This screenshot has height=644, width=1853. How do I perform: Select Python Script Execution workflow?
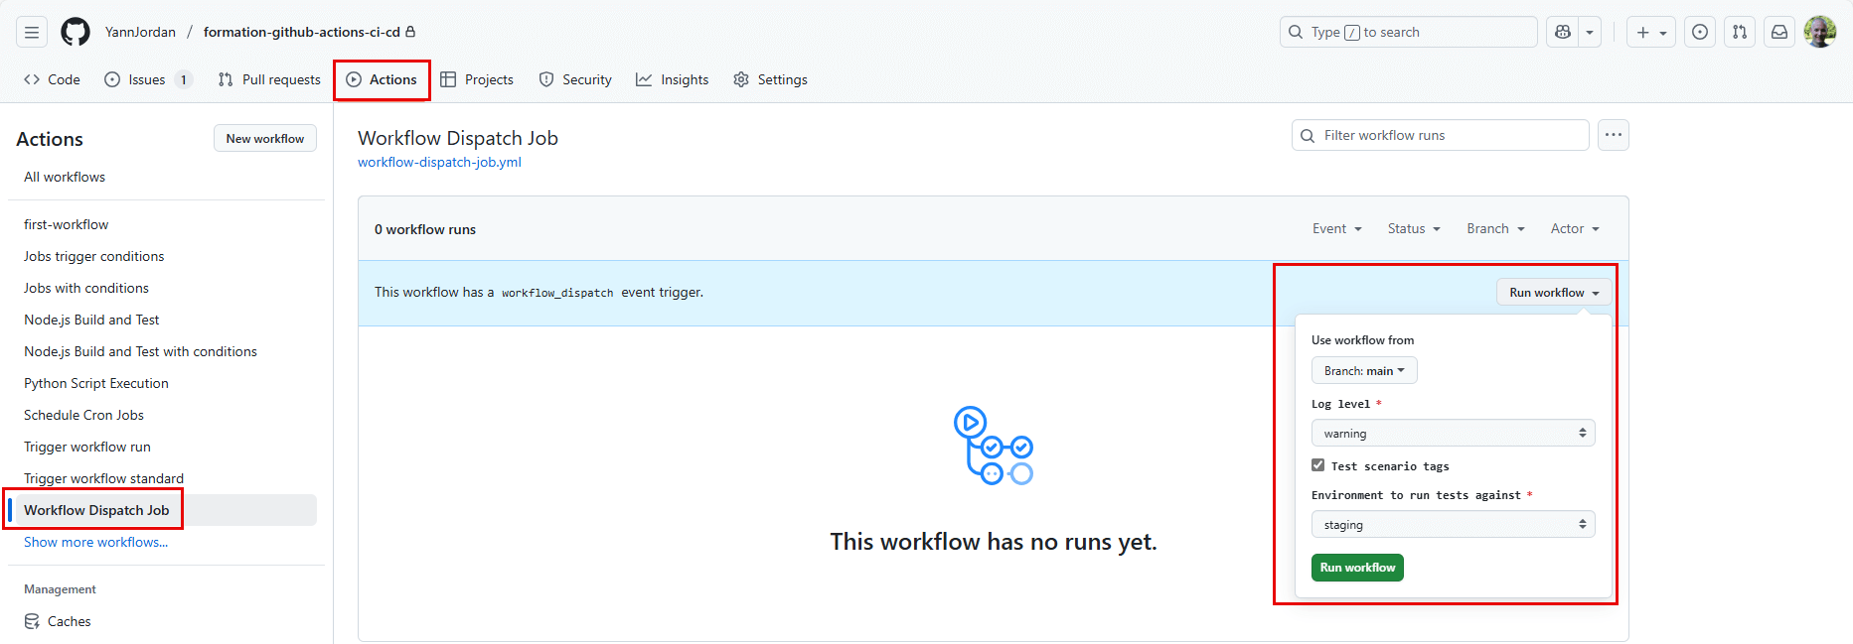pyautogui.click(x=96, y=383)
